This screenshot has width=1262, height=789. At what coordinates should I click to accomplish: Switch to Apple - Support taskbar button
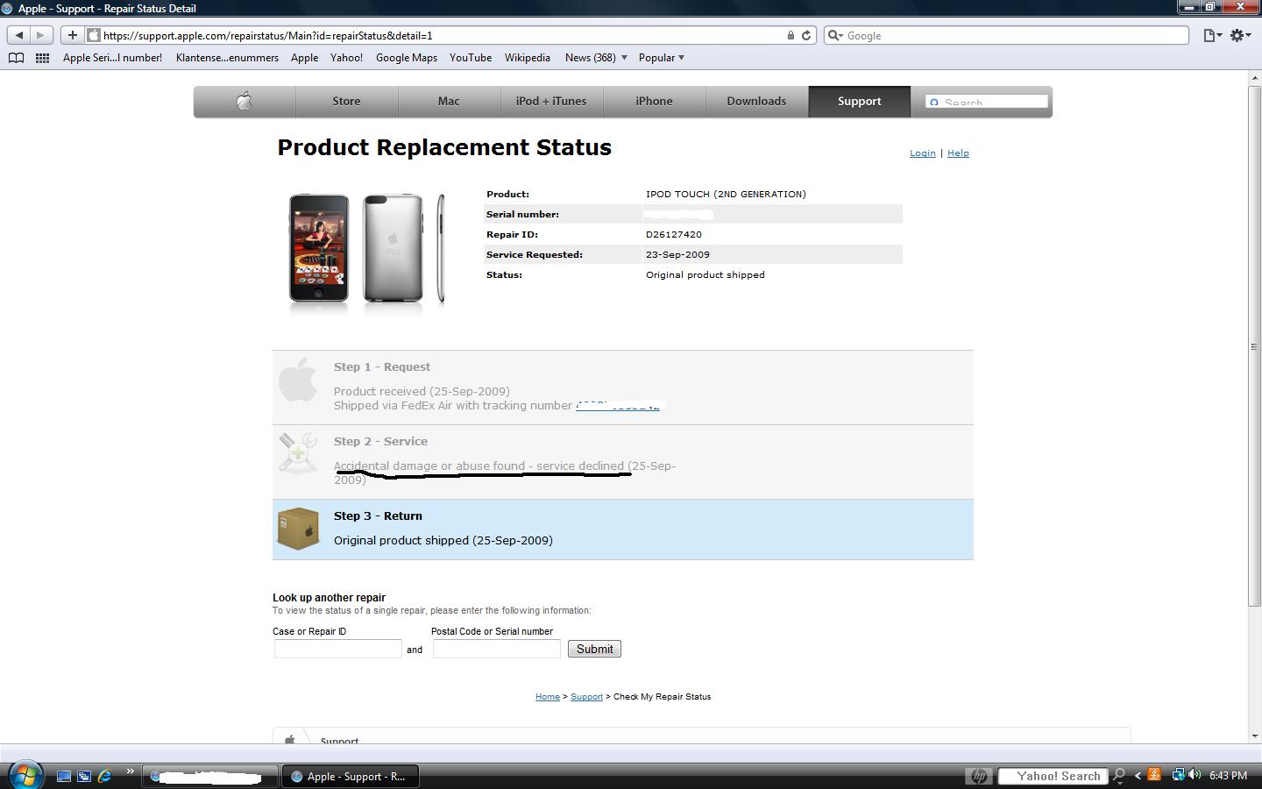[x=350, y=776]
